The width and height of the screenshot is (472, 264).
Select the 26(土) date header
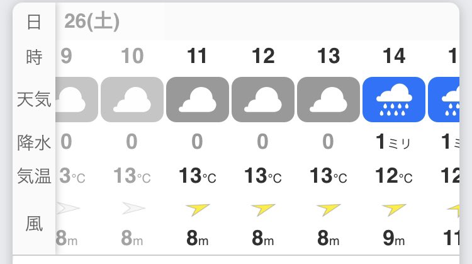tap(92, 21)
